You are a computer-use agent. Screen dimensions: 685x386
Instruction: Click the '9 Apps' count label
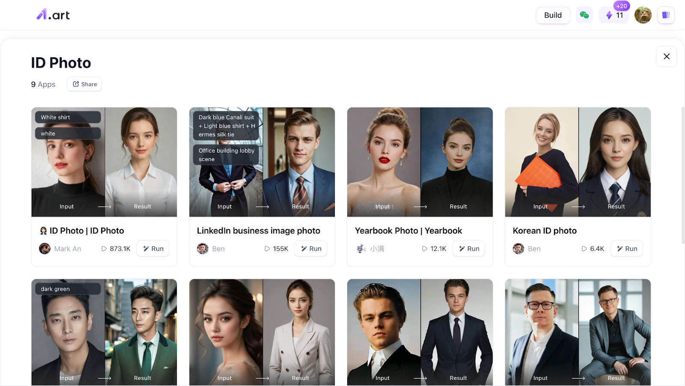(43, 84)
